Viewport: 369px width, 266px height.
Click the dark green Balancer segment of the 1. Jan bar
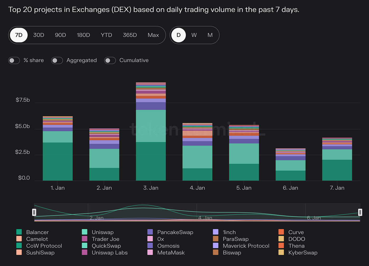click(x=58, y=161)
